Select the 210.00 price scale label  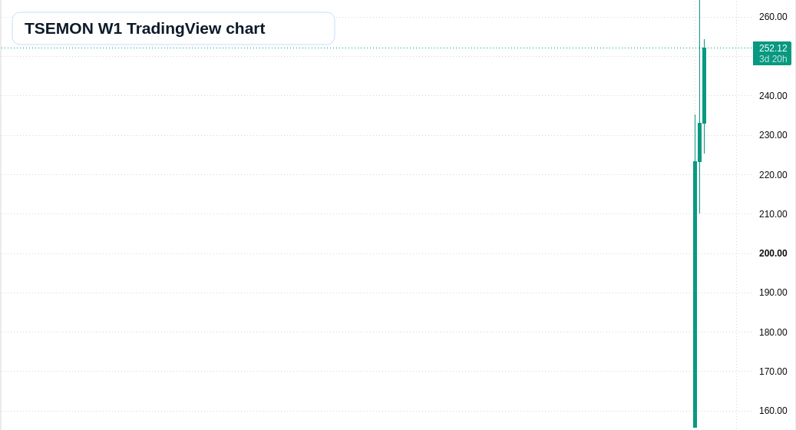[773, 213]
